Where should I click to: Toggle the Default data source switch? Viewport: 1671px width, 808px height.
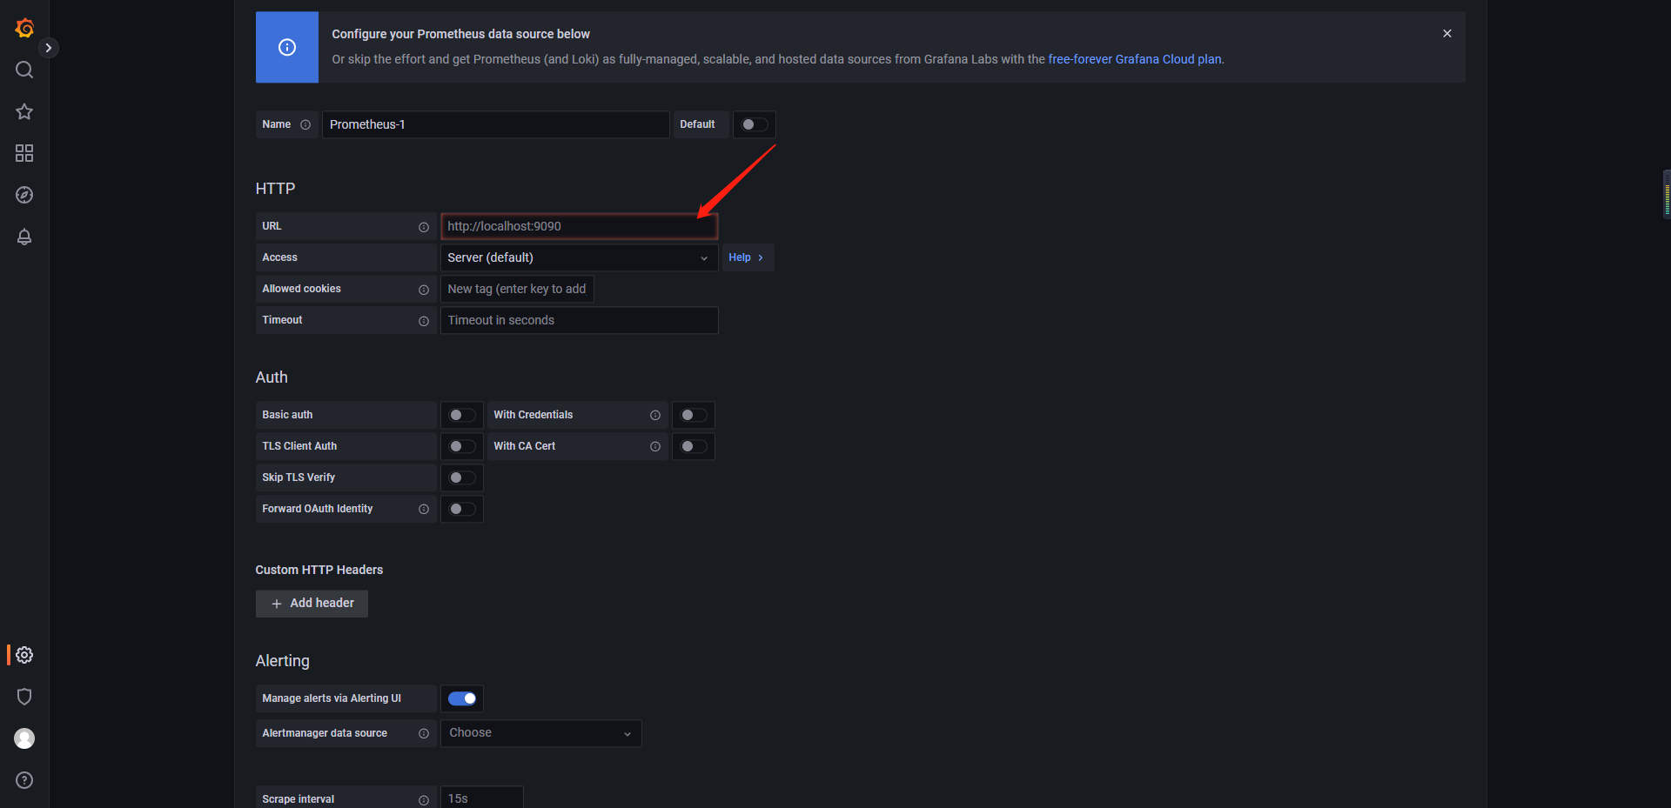click(754, 124)
